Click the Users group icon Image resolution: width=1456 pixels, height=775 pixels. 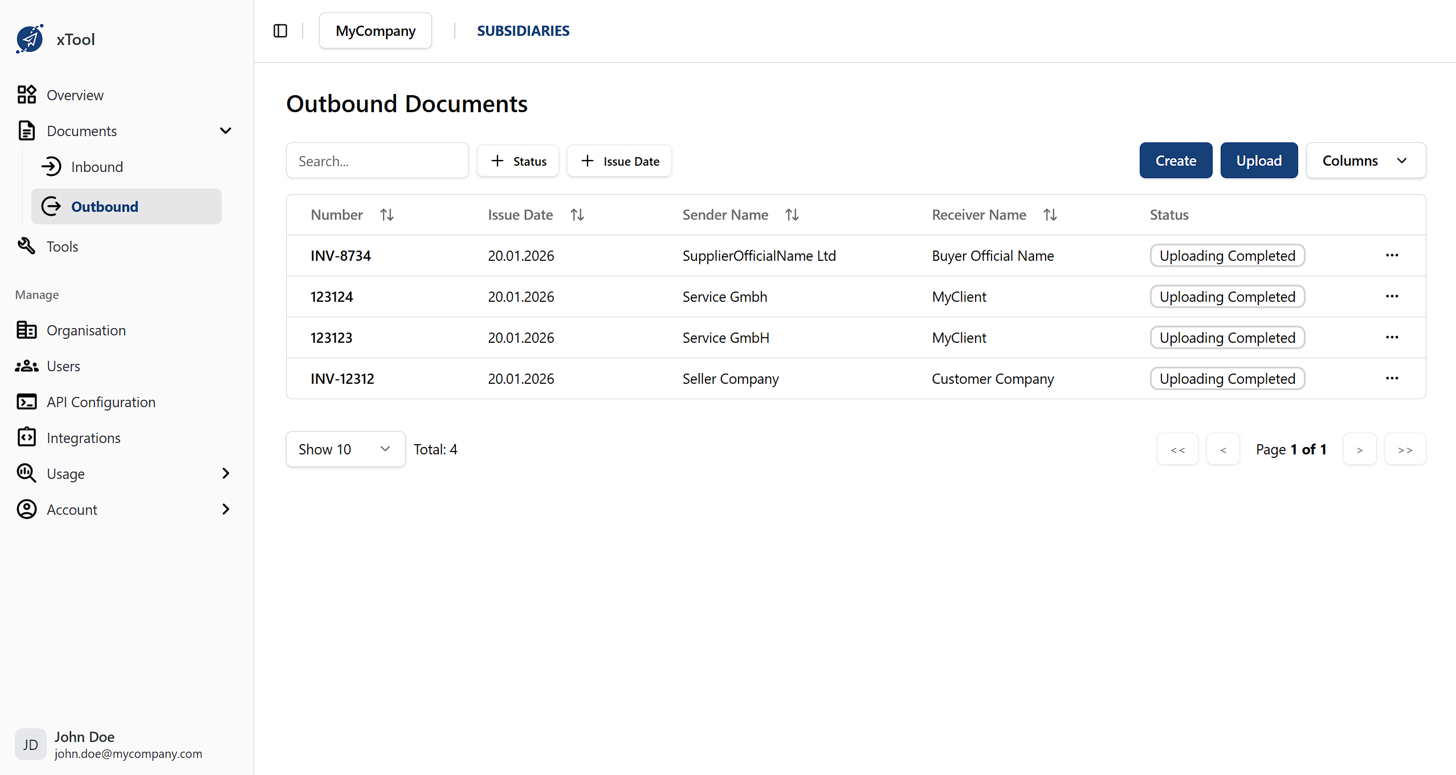pyautogui.click(x=26, y=366)
